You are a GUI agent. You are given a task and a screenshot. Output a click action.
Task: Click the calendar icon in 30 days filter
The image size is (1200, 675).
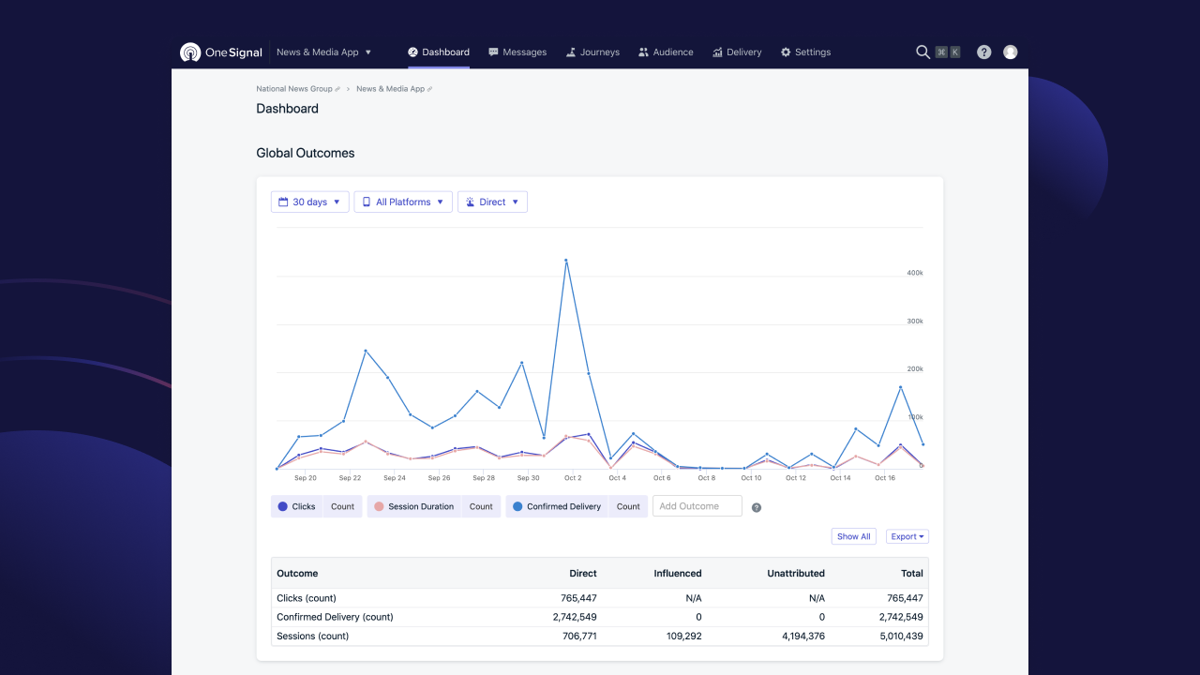(x=283, y=202)
